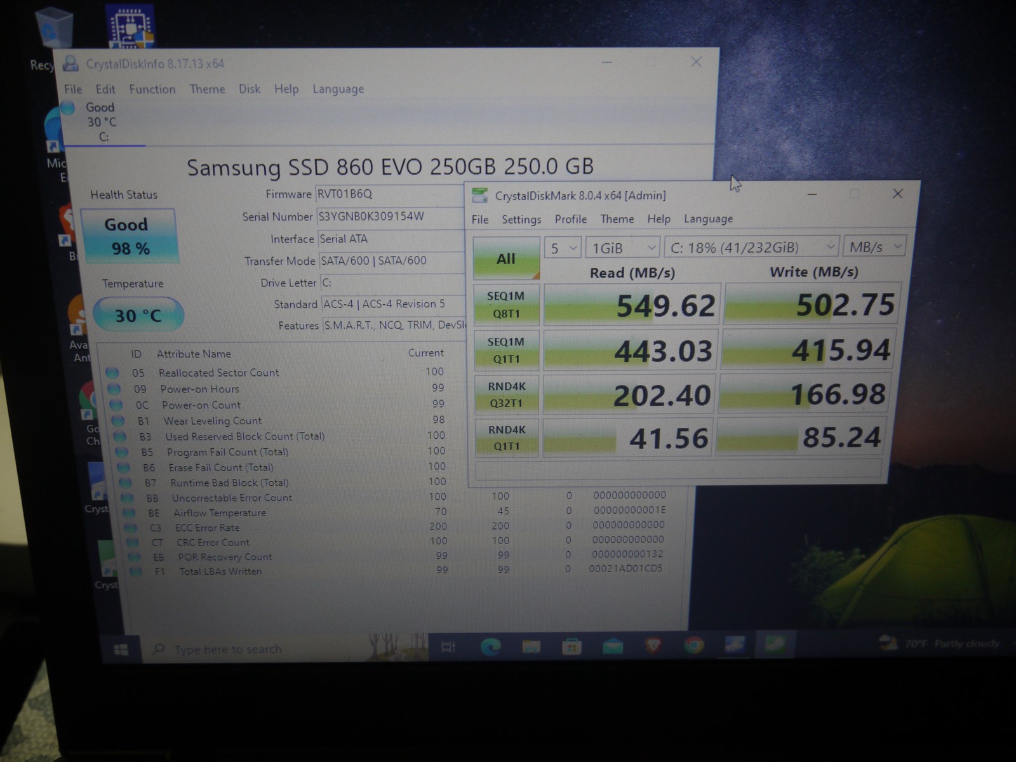The image size is (1016, 762).
Task: Open Language menu in CrystalDiskInfo
Action: tap(338, 89)
